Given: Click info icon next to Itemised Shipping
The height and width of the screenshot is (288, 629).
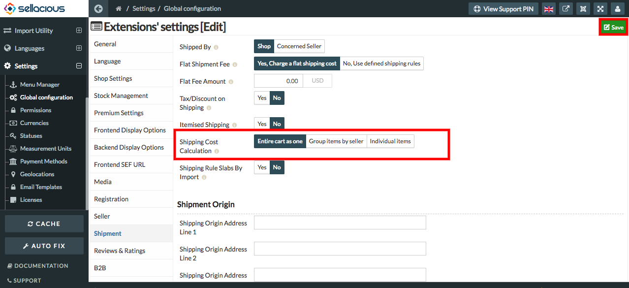Looking at the screenshot, I should point(234,125).
